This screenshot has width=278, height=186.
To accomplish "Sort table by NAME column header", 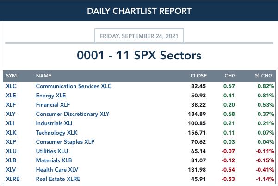I will click(44, 76).
